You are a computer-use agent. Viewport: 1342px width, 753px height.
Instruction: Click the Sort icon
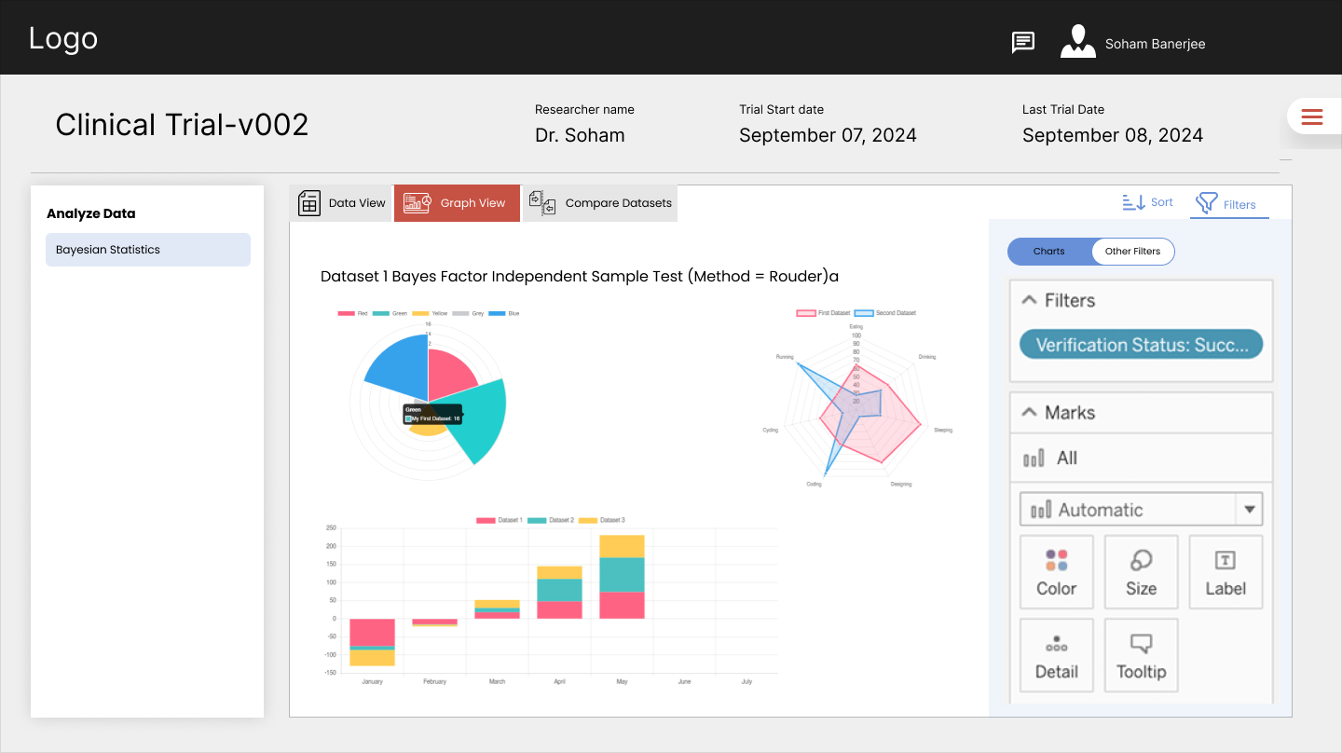click(1134, 202)
